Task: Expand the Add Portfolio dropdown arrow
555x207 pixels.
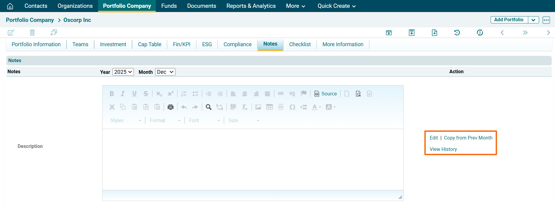Action: [x=533, y=20]
